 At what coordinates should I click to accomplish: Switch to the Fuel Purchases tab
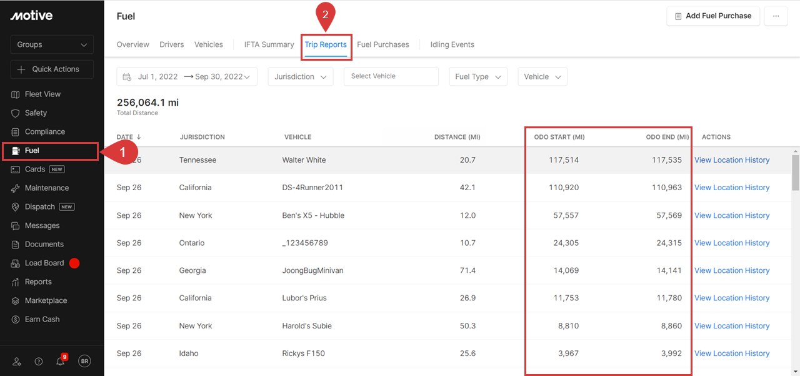tap(383, 45)
